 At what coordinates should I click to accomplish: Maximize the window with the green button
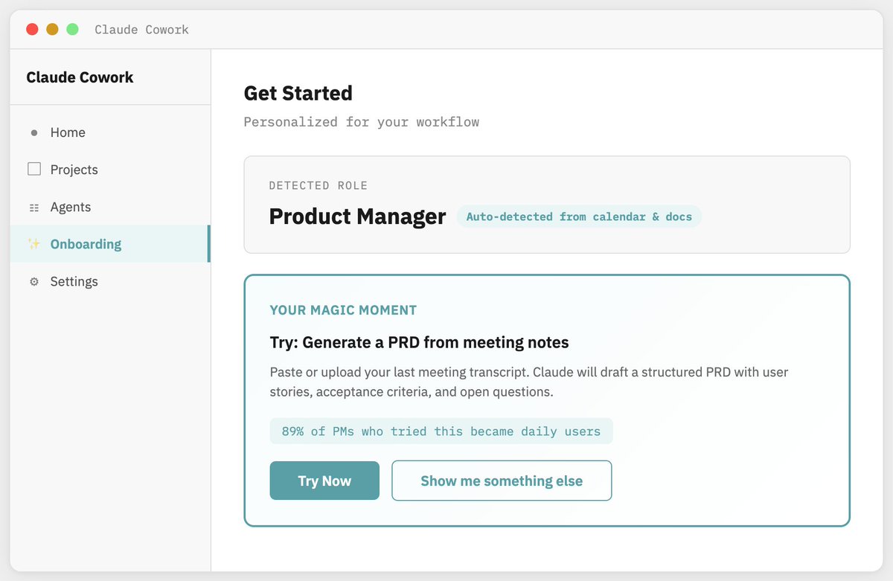(x=72, y=30)
